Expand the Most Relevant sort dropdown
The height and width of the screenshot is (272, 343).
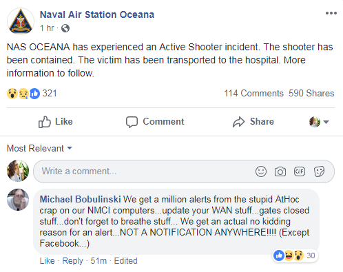pyautogui.click(x=39, y=148)
